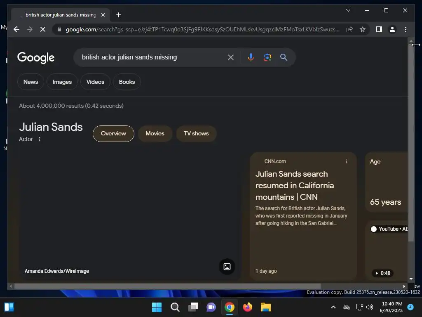This screenshot has height=317, width=422.
Task: Open File Explorer from the taskbar
Action: [266, 307]
